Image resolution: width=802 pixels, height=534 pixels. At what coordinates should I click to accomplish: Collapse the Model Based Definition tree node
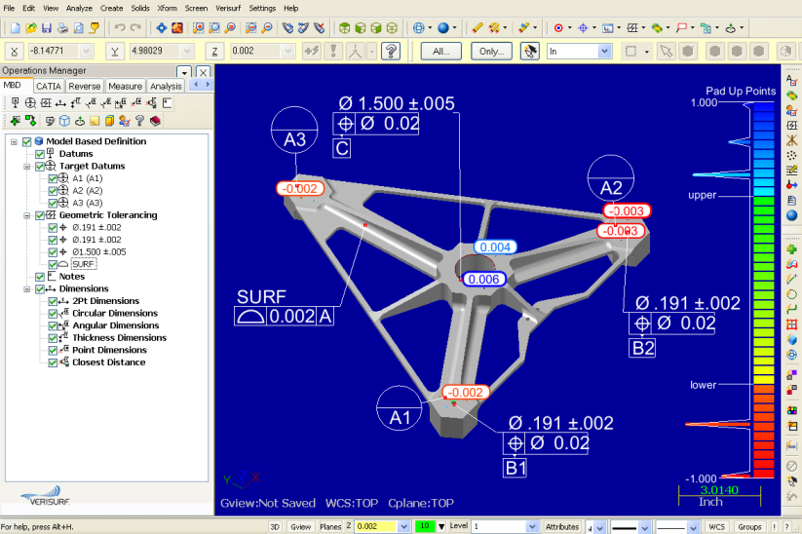click(x=15, y=141)
